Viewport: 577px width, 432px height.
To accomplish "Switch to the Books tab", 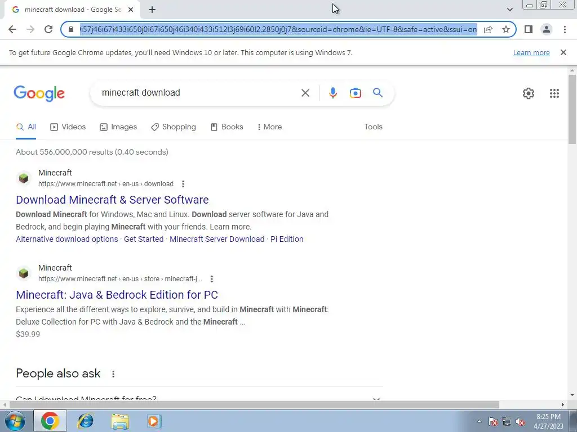I will click(x=227, y=127).
